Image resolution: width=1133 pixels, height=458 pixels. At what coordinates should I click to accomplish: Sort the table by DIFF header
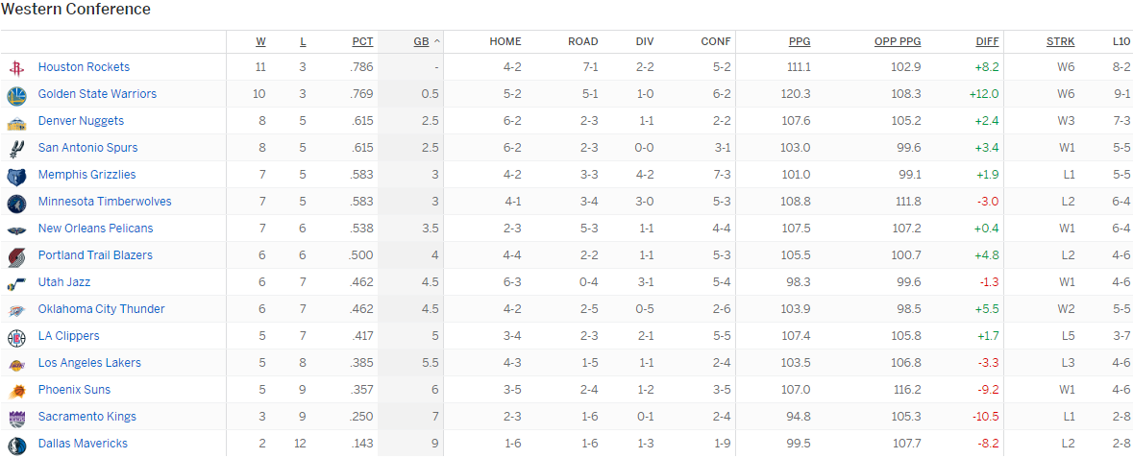[x=987, y=41]
